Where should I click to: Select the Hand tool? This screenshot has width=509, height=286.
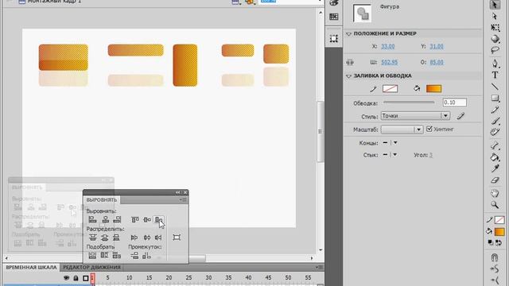495,194
